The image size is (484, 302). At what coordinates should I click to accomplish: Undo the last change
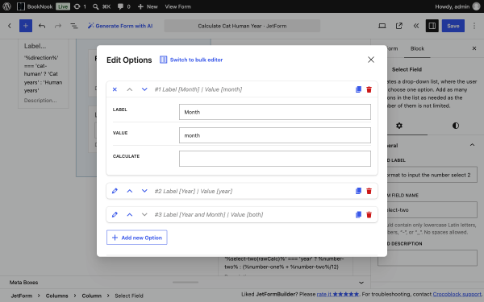[x=42, y=26]
